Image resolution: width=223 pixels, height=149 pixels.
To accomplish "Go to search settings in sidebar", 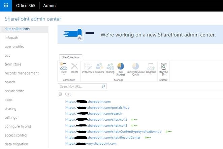I will (10, 82).
